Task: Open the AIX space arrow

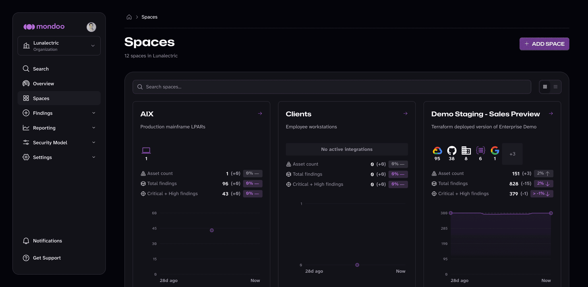Action: pos(260,114)
